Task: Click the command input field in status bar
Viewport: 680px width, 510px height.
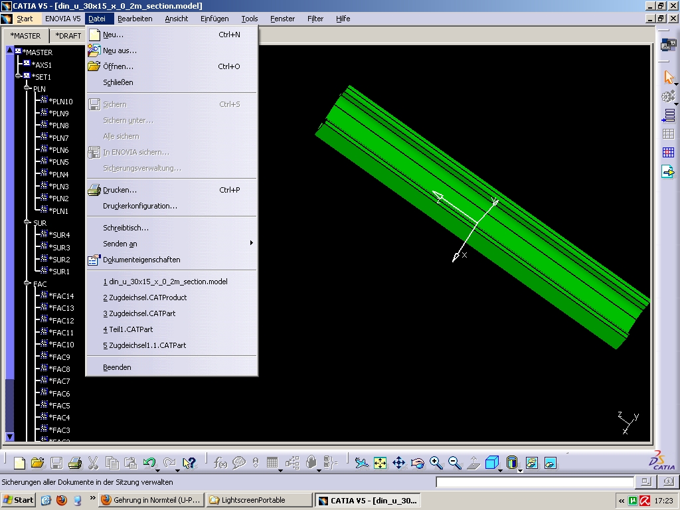Action: tap(535, 482)
